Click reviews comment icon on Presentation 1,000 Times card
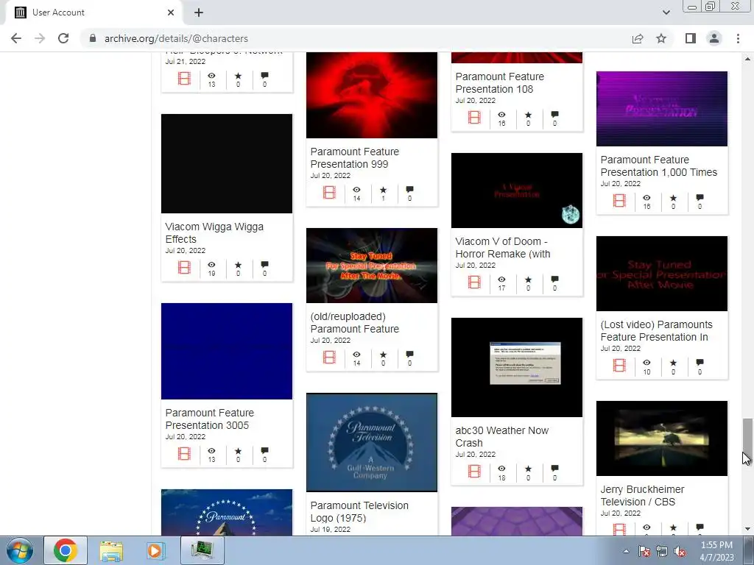Image resolution: width=754 pixels, height=565 pixels. 700,197
